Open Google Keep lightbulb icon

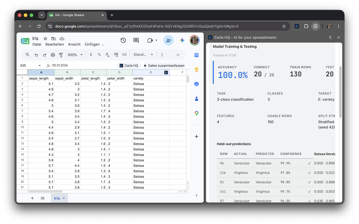pos(196,69)
